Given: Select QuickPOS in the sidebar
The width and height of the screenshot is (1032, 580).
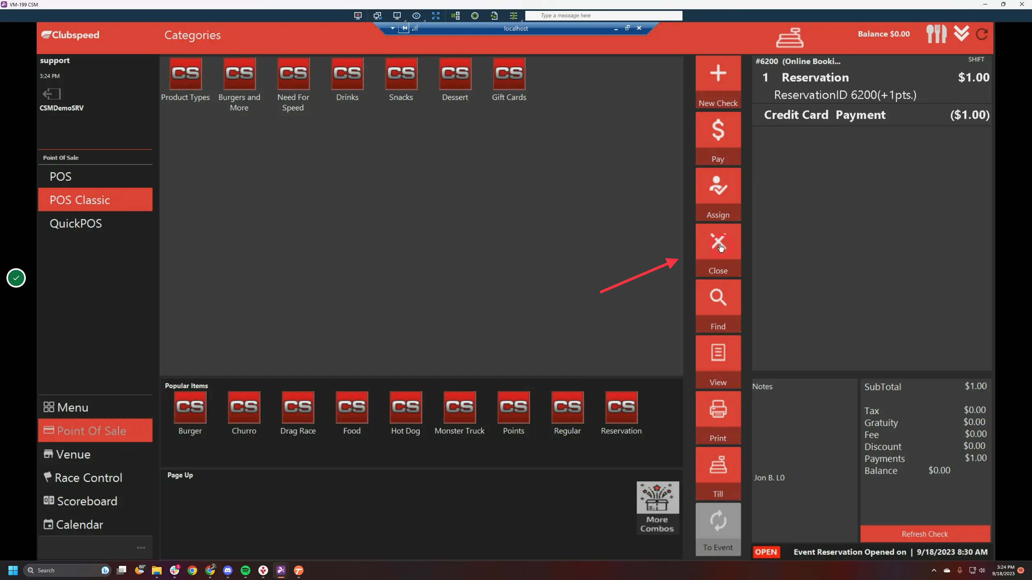Looking at the screenshot, I should coord(95,224).
